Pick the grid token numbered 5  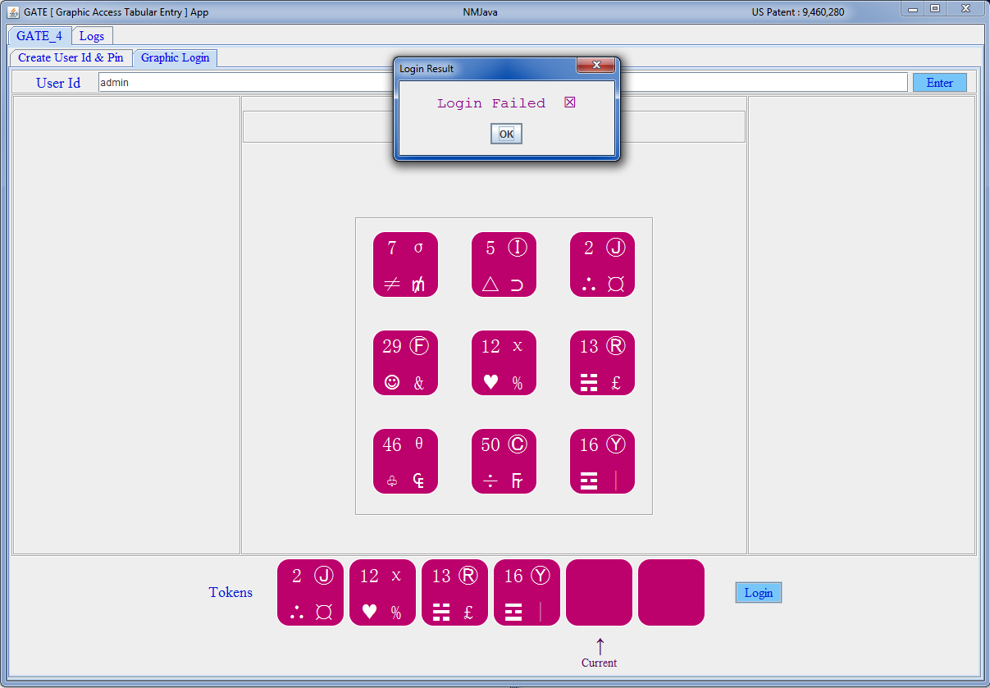pos(504,264)
